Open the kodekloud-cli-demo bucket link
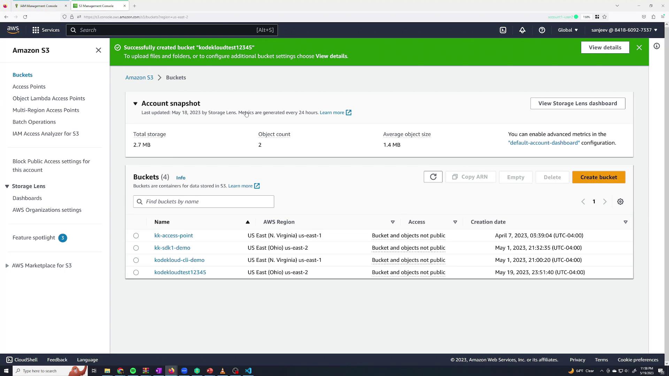 coord(179,260)
